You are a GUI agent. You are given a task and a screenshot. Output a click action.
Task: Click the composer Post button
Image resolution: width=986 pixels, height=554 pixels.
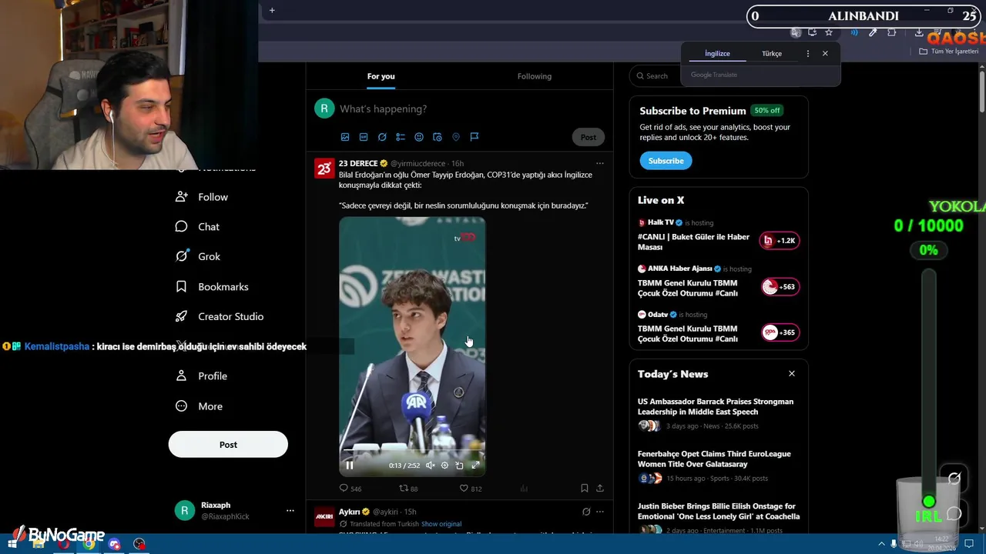pyautogui.click(x=589, y=137)
